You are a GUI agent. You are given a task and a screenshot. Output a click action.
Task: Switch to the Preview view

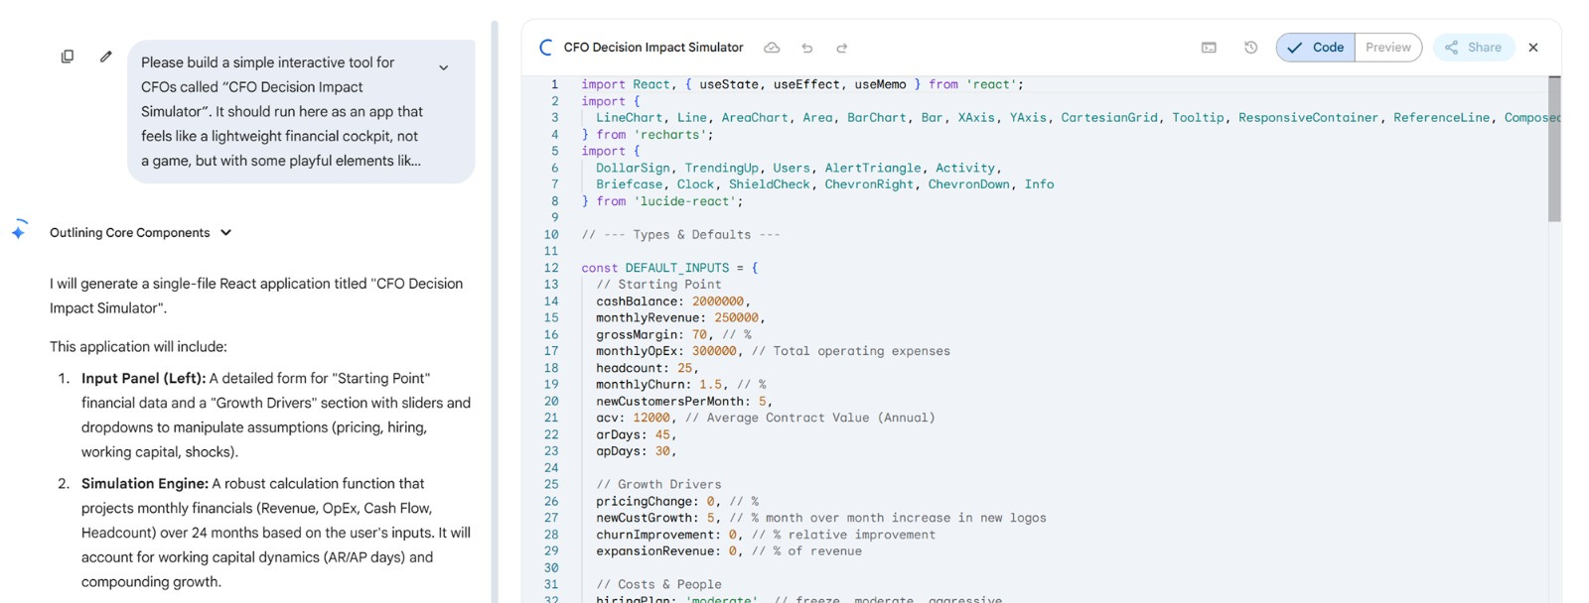coord(1388,48)
